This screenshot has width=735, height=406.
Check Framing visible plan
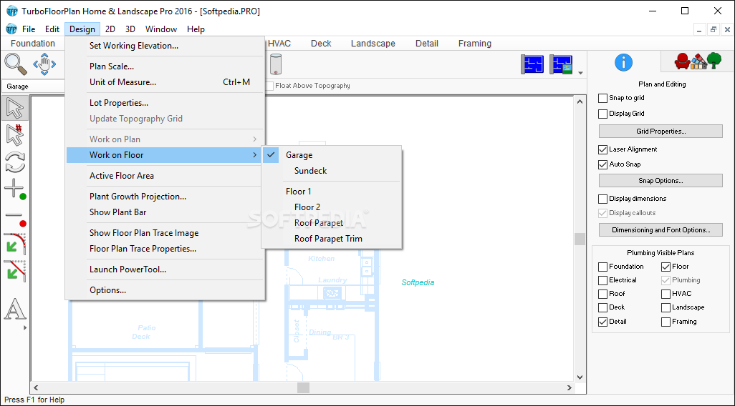click(x=666, y=322)
